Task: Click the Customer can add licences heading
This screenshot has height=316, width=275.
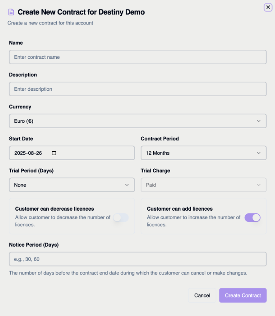Action: [180, 209]
